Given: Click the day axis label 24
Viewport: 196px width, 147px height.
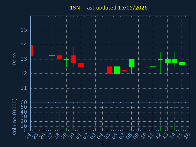Looking at the screenshot, I should tap(28, 136).
